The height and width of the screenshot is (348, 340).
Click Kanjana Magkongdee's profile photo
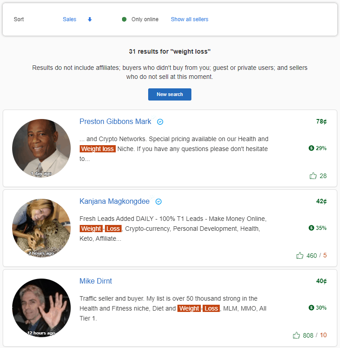(x=41, y=228)
